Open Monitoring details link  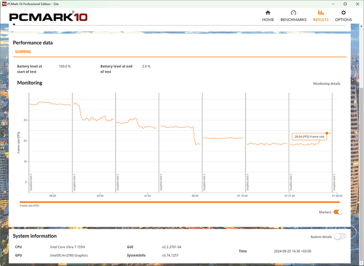[327, 83]
